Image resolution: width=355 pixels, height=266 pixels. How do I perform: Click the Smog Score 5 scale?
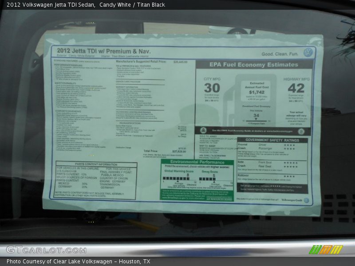coord(215,179)
